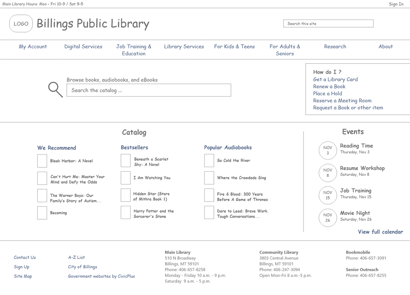Click Government websites by CivicPlus link
Screen dimensions: 410x295
(x=101, y=276)
